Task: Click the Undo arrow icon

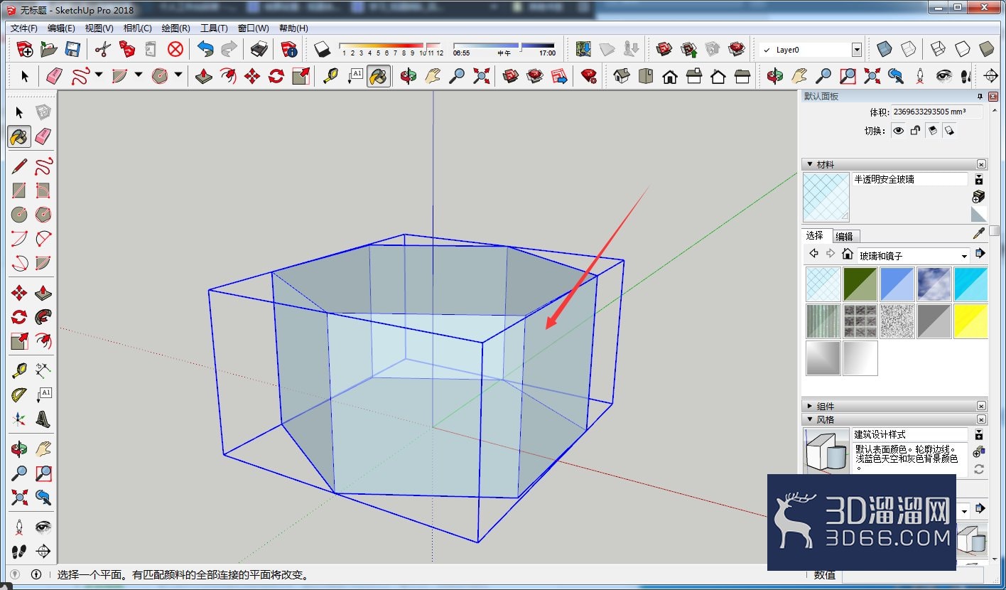Action: pos(205,49)
